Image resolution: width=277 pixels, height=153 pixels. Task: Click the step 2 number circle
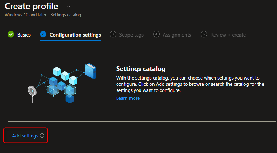43,34
